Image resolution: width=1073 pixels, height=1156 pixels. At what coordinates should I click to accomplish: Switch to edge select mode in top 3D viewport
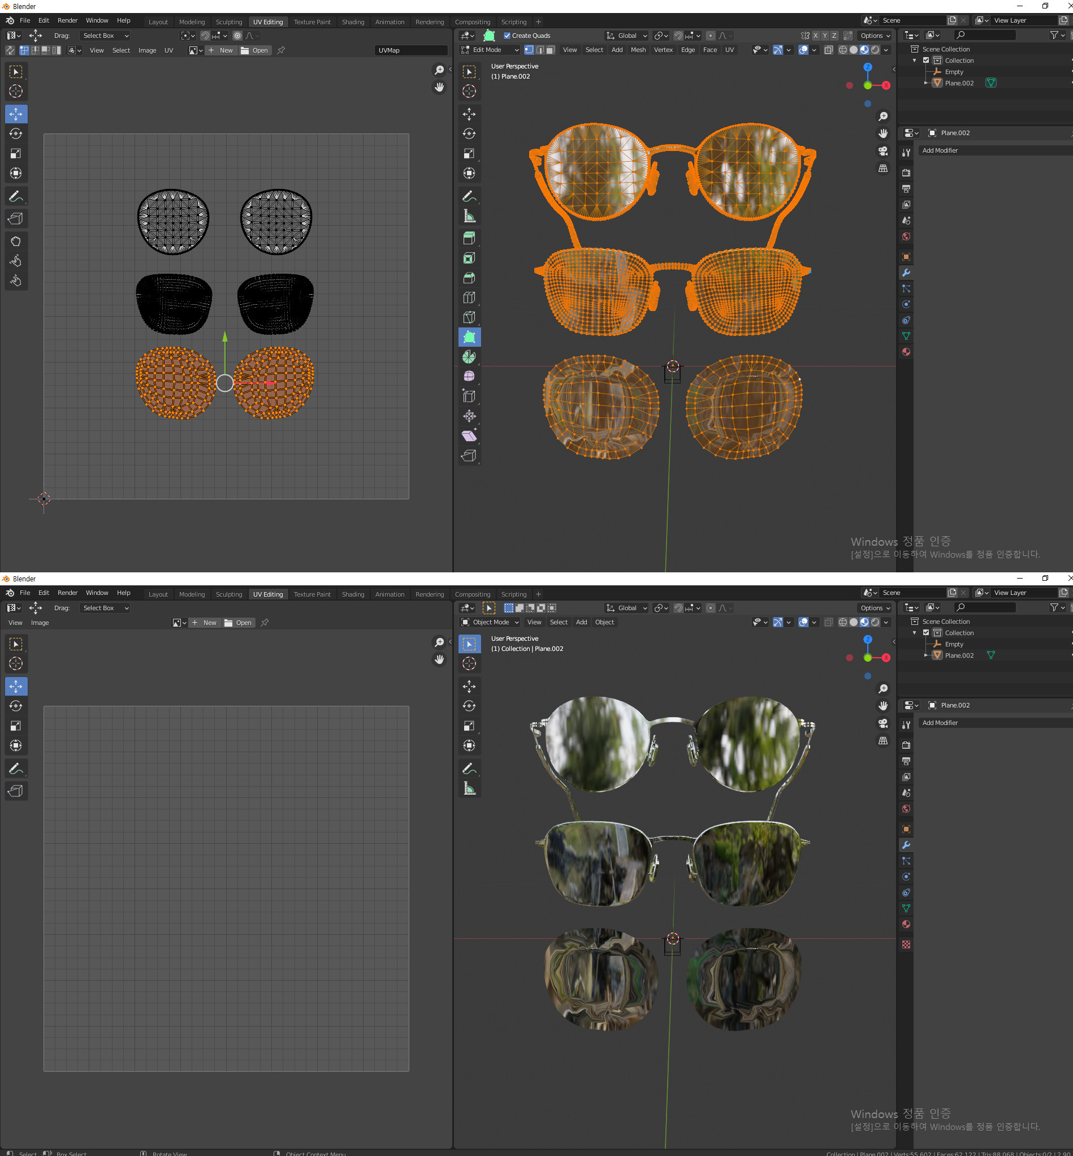point(540,50)
